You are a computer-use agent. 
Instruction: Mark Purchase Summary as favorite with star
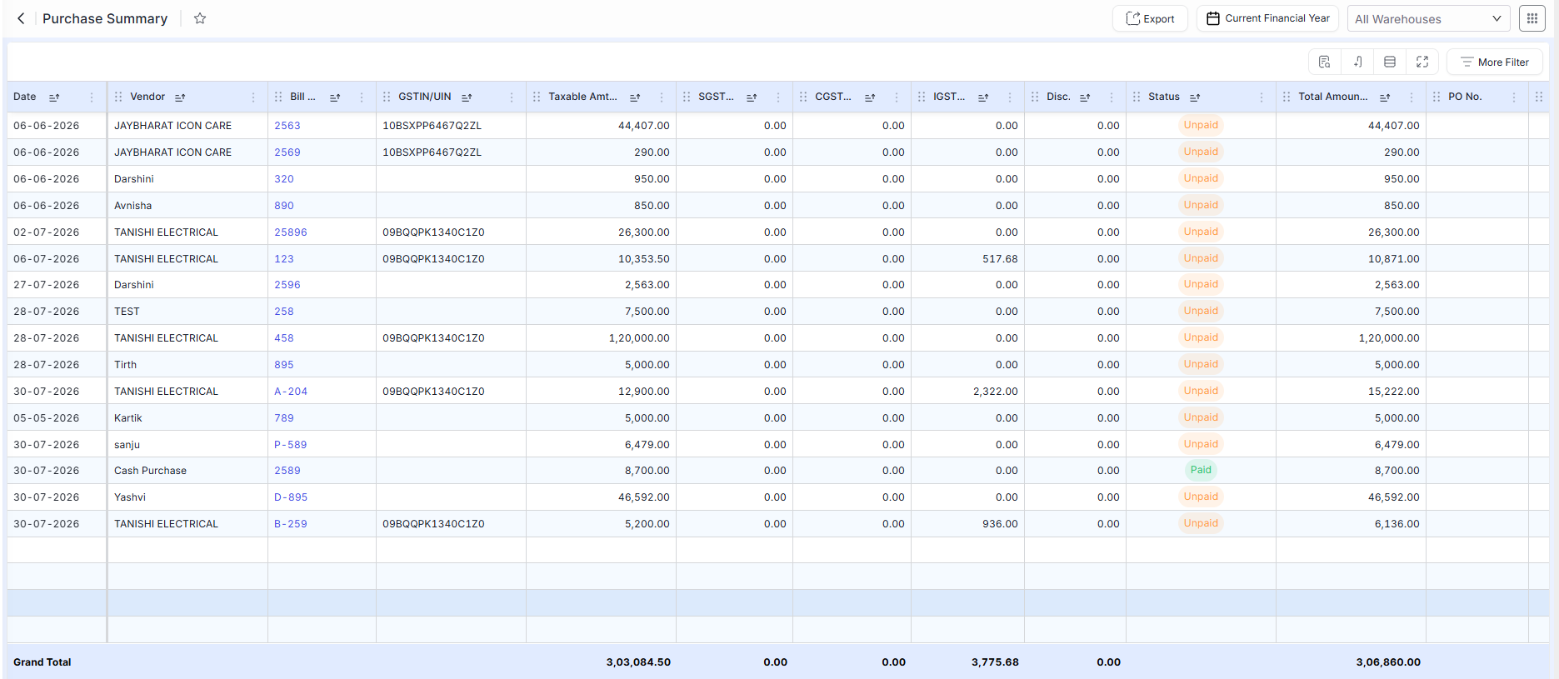pyautogui.click(x=200, y=18)
